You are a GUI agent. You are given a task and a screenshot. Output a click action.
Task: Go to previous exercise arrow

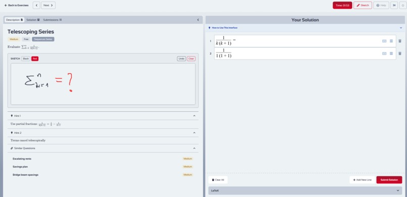(x=36, y=5)
